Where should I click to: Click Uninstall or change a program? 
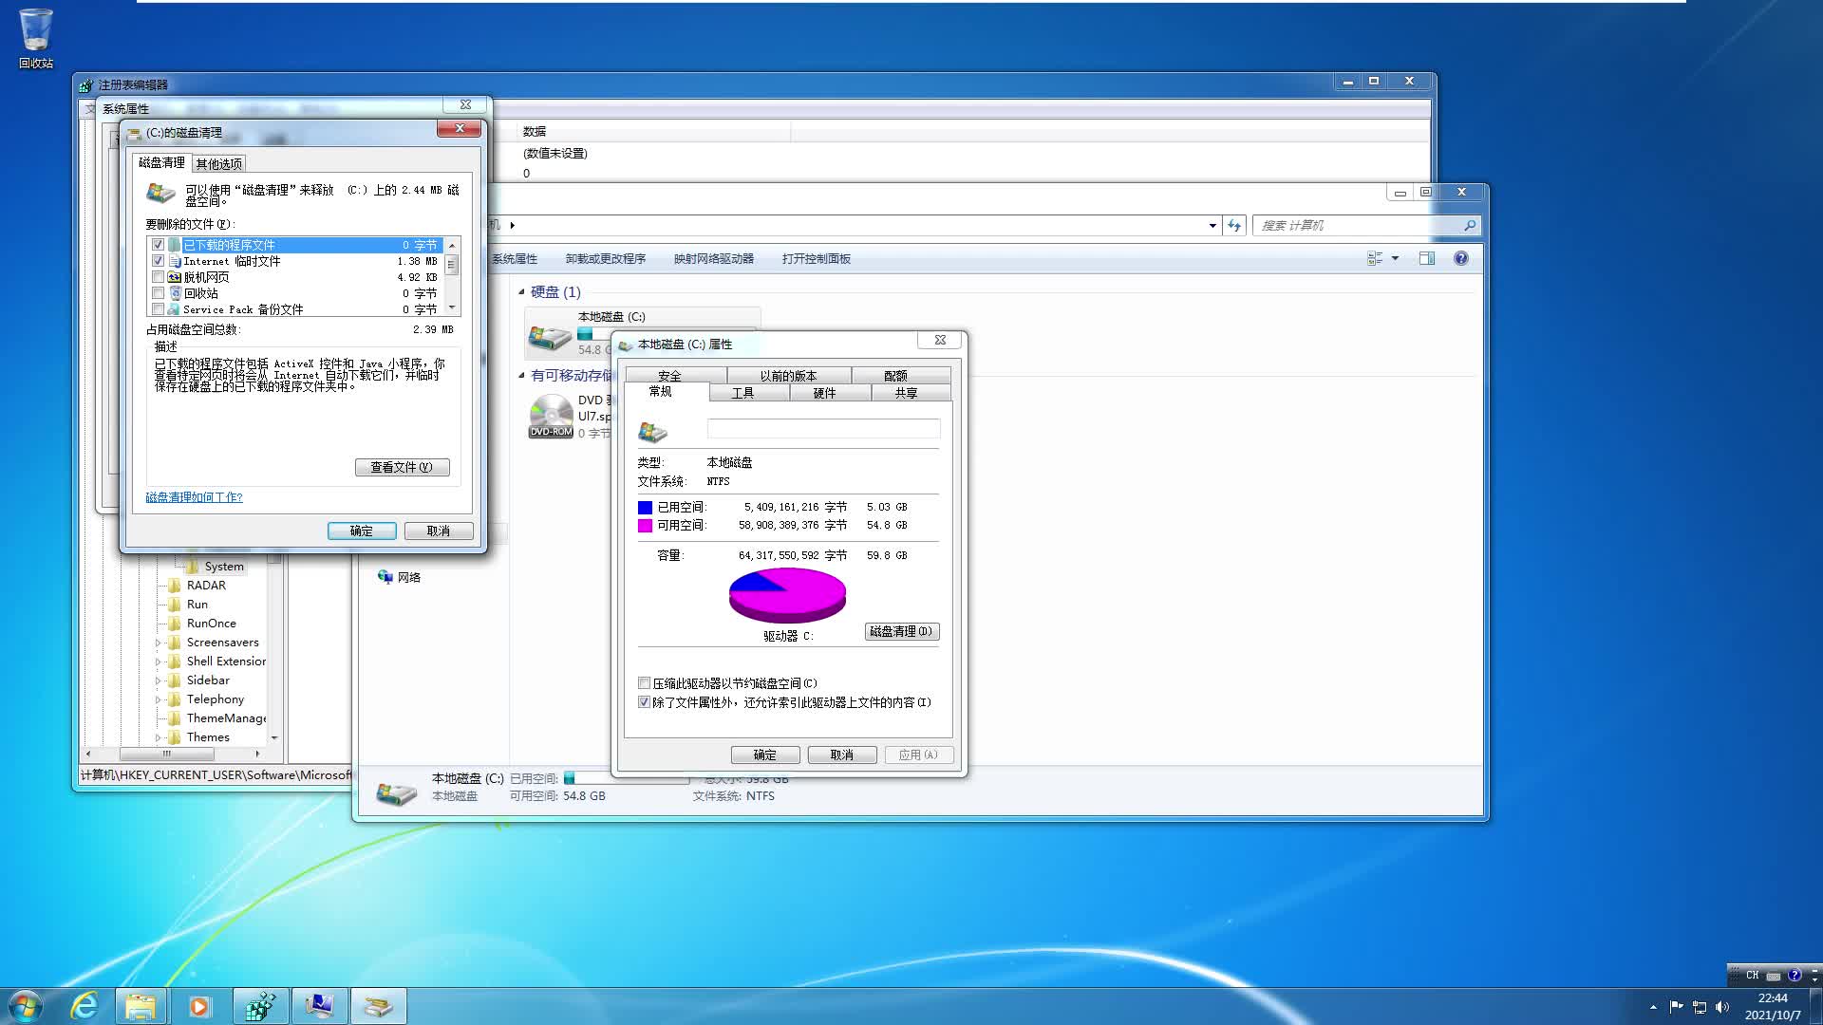(x=606, y=258)
